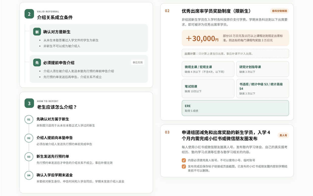
Task: Click the heading 老生应该怎么介绍？
Action: click(57, 107)
